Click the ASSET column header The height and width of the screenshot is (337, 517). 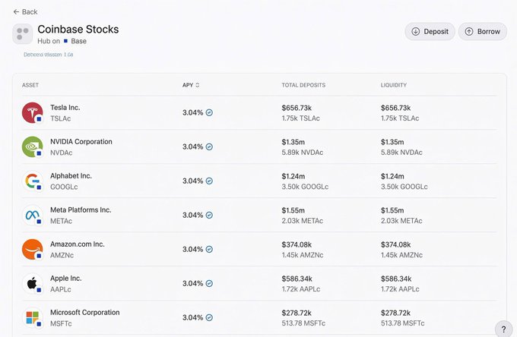click(30, 85)
